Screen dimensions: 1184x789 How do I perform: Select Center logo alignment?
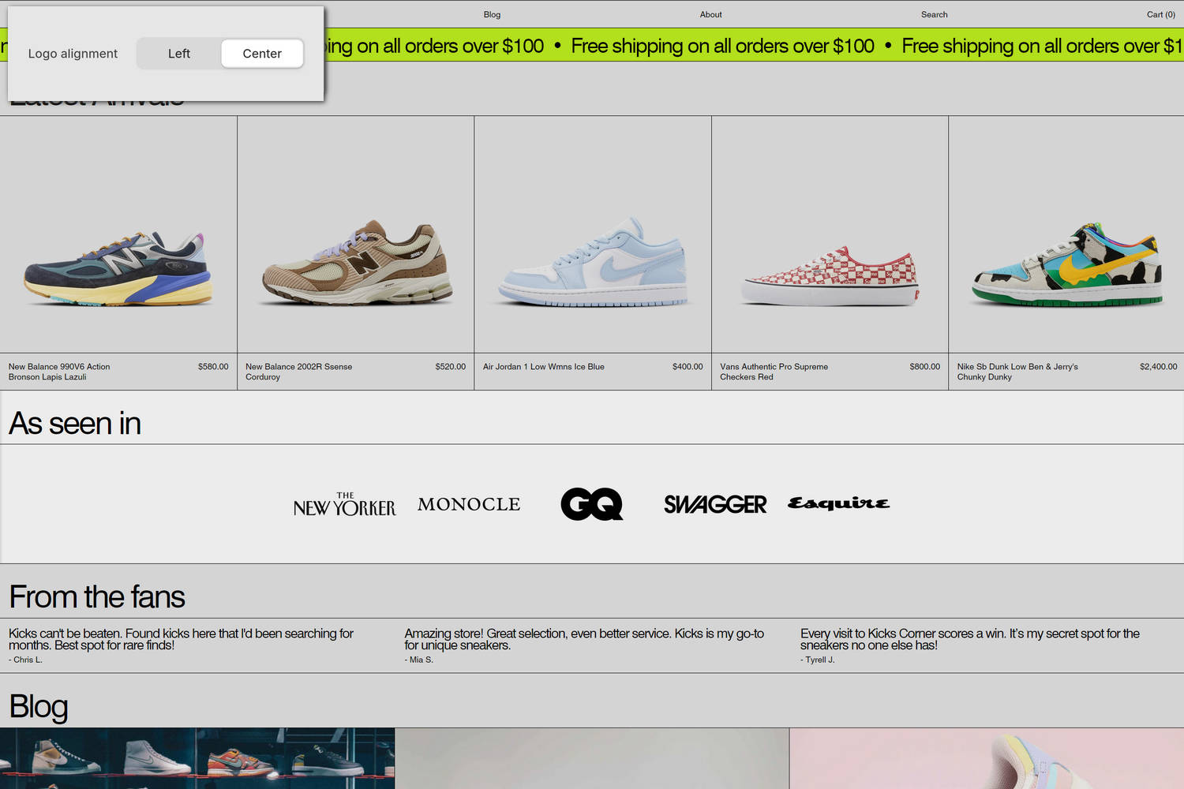tap(262, 53)
